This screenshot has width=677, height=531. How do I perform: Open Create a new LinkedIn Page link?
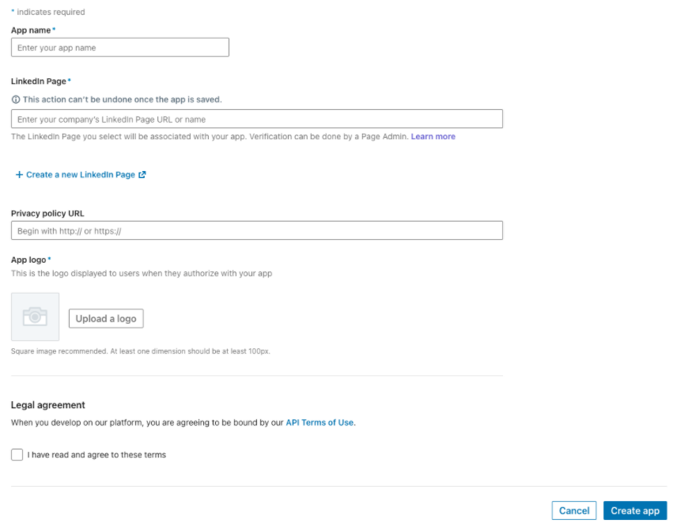click(x=81, y=175)
